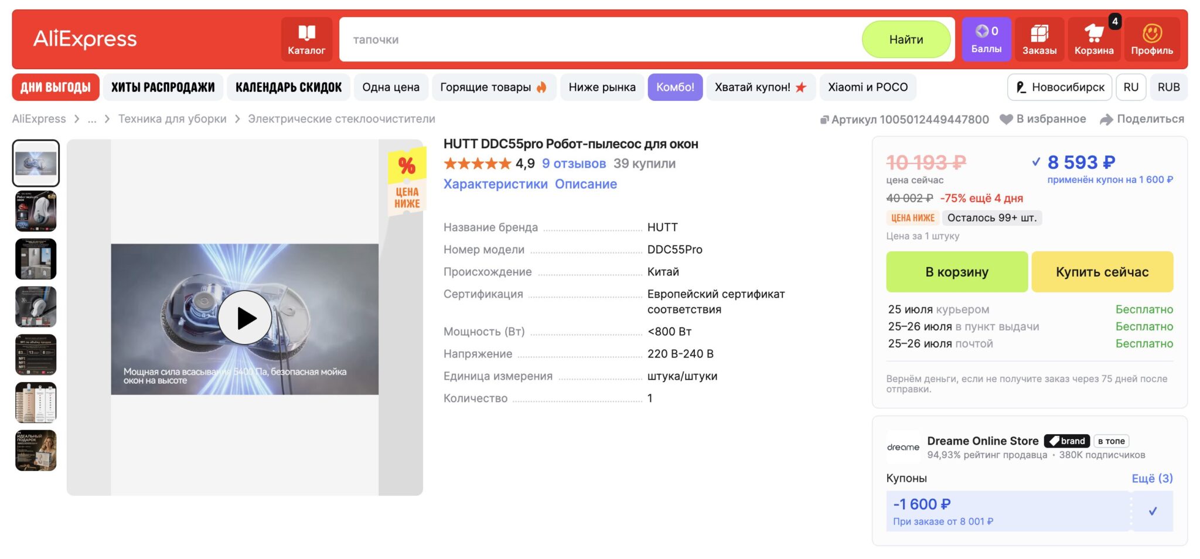Click the percent ЦЕНА НИЖЕ badge
Screen dimensions: 1200x559
pyautogui.click(x=407, y=182)
